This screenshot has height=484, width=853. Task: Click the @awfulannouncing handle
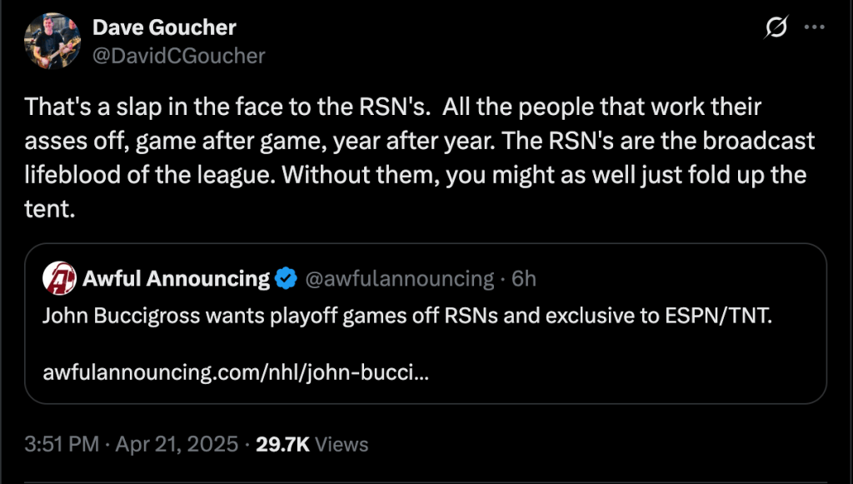[400, 278]
